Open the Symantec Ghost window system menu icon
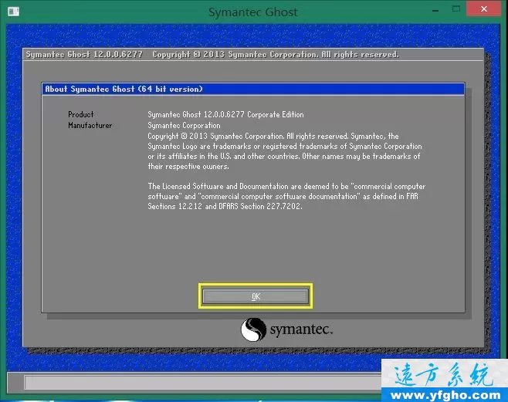 point(14,12)
